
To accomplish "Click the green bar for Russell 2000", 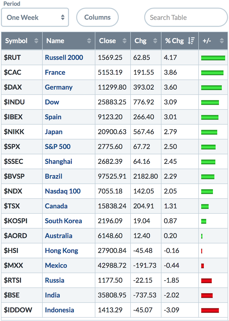I will click(x=213, y=58).
